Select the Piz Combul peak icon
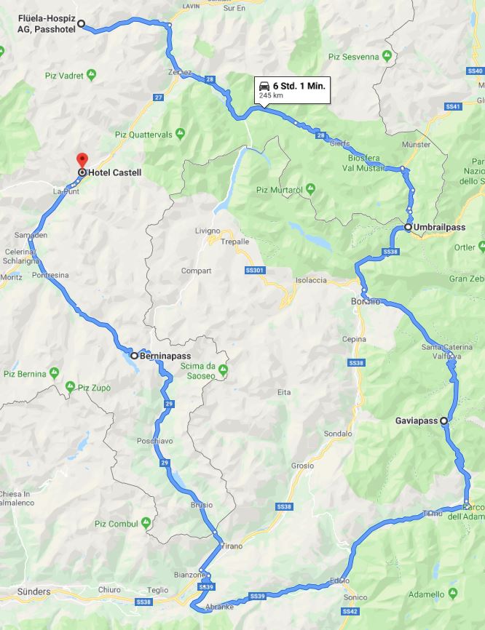This screenshot has height=630, width=485. pos(146,523)
